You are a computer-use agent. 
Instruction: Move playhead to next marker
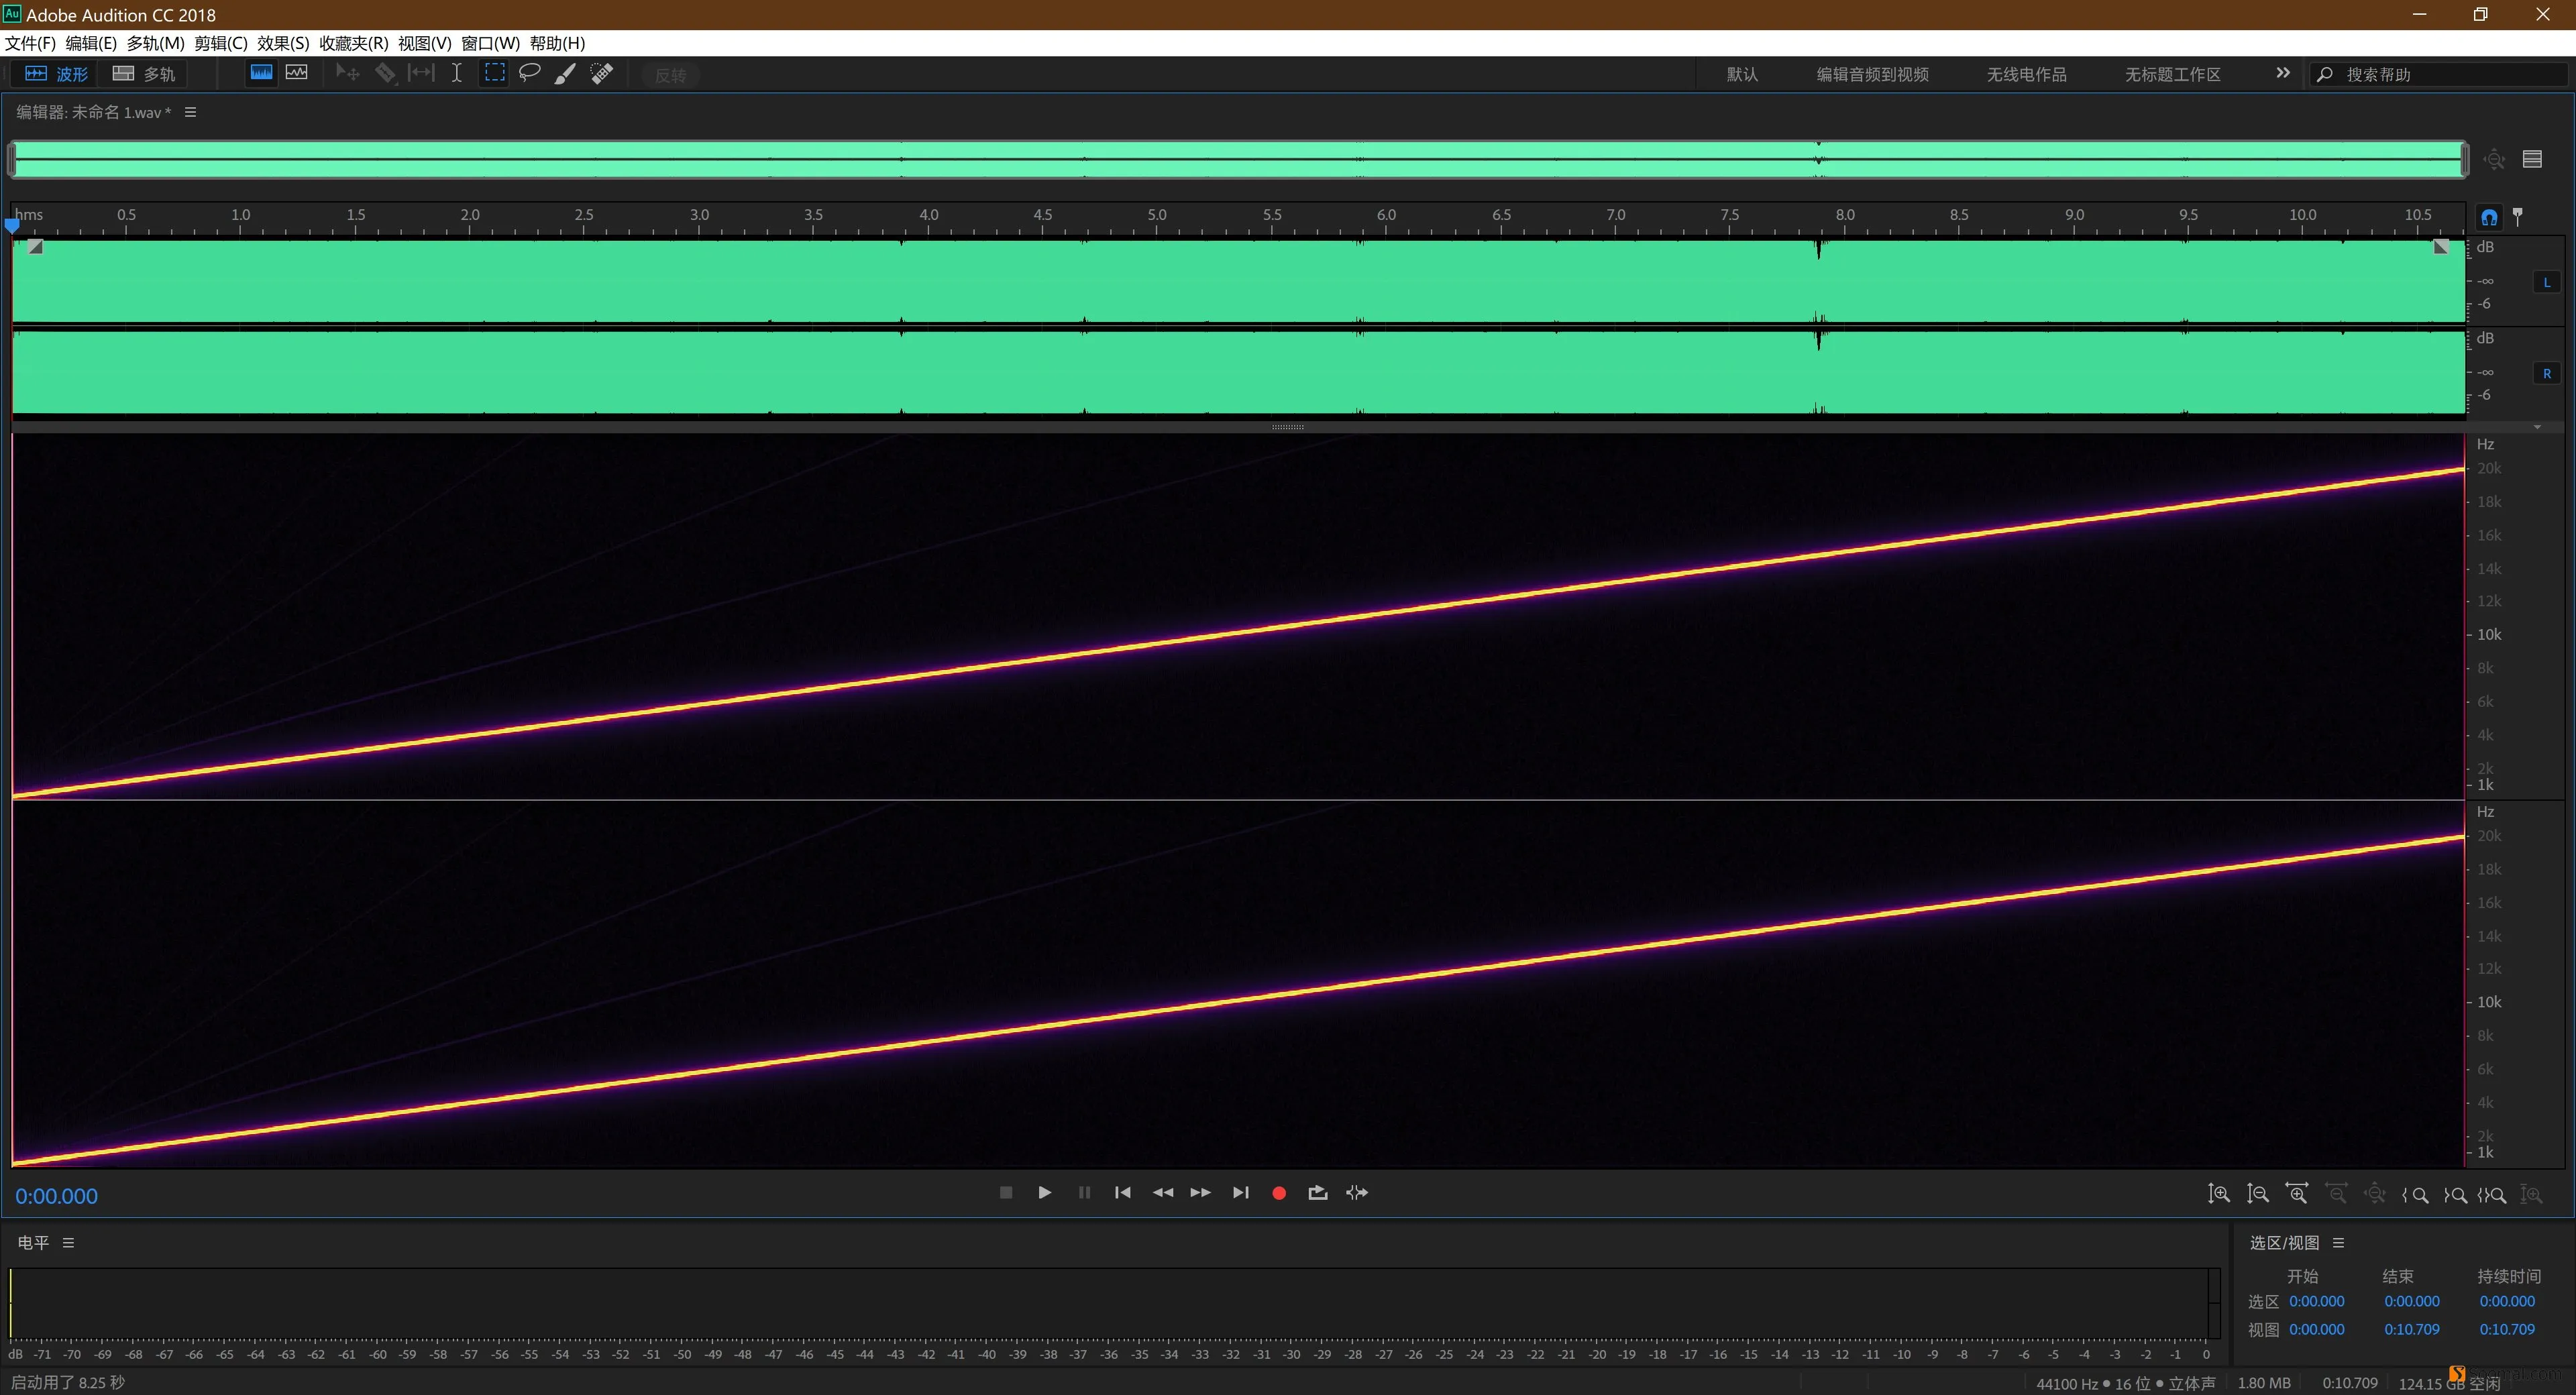pyautogui.click(x=1240, y=1192)
